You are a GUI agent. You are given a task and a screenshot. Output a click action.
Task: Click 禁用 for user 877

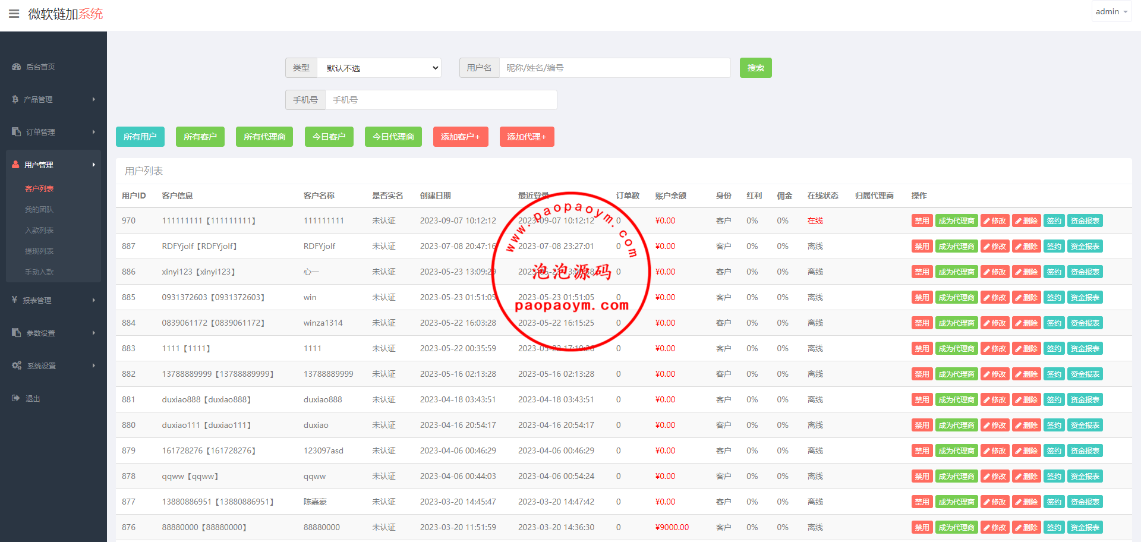[922, 502]
